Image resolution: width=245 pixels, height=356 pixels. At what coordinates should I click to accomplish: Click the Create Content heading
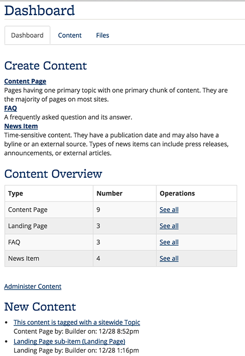46,66
